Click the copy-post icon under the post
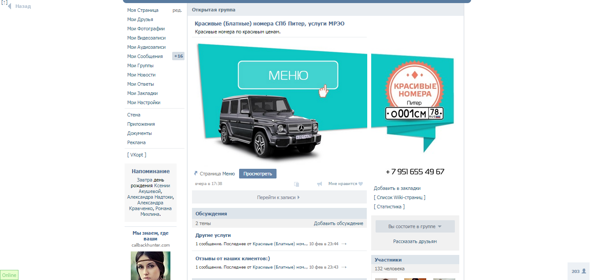The width and height of the screenshot is (594, 280). pyautogui.click(x=297, y=184)
